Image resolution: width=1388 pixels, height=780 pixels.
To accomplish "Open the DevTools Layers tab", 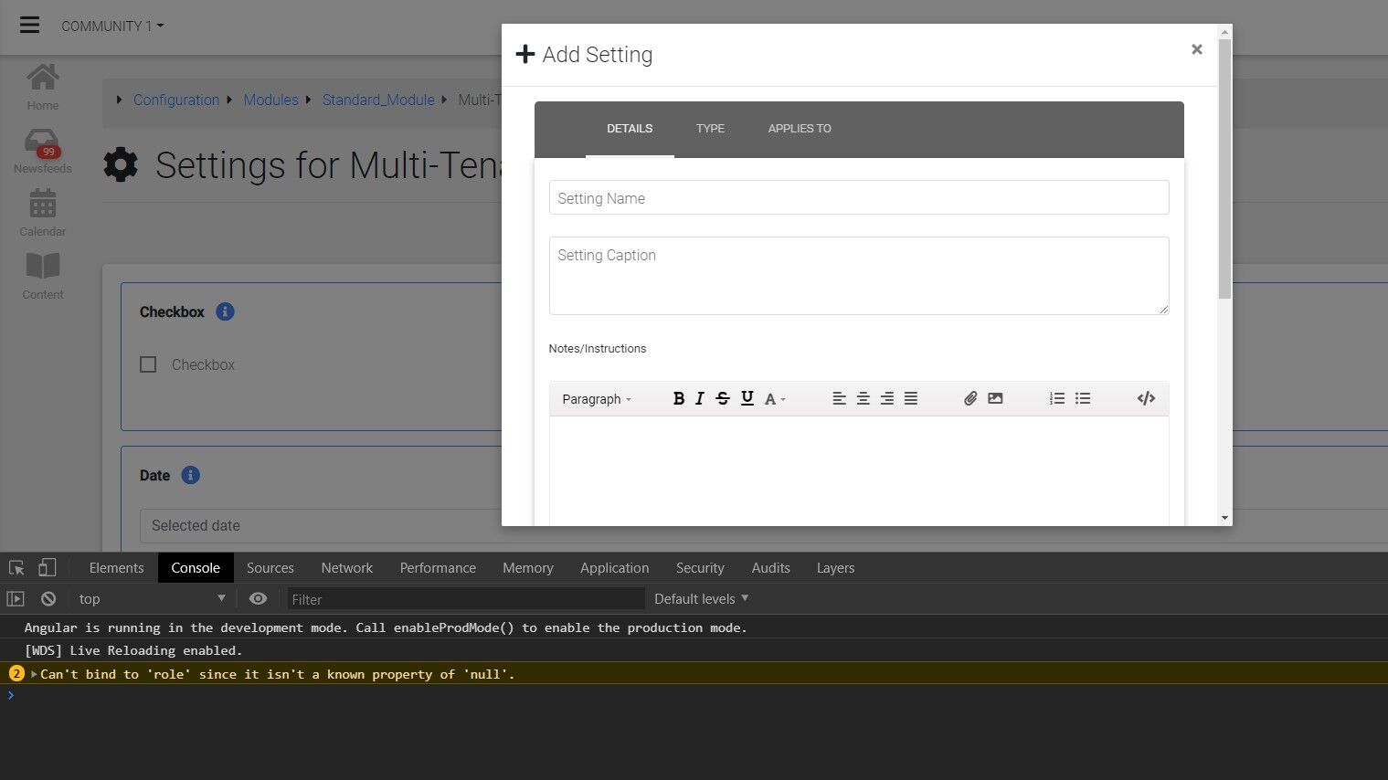I will click(x=836, y=568).
